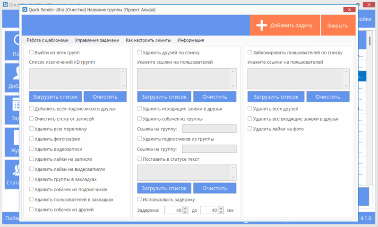Click the plus icon on Добавить задачу
The width and height of the screenshot is (378, 227).
(262, 26)
